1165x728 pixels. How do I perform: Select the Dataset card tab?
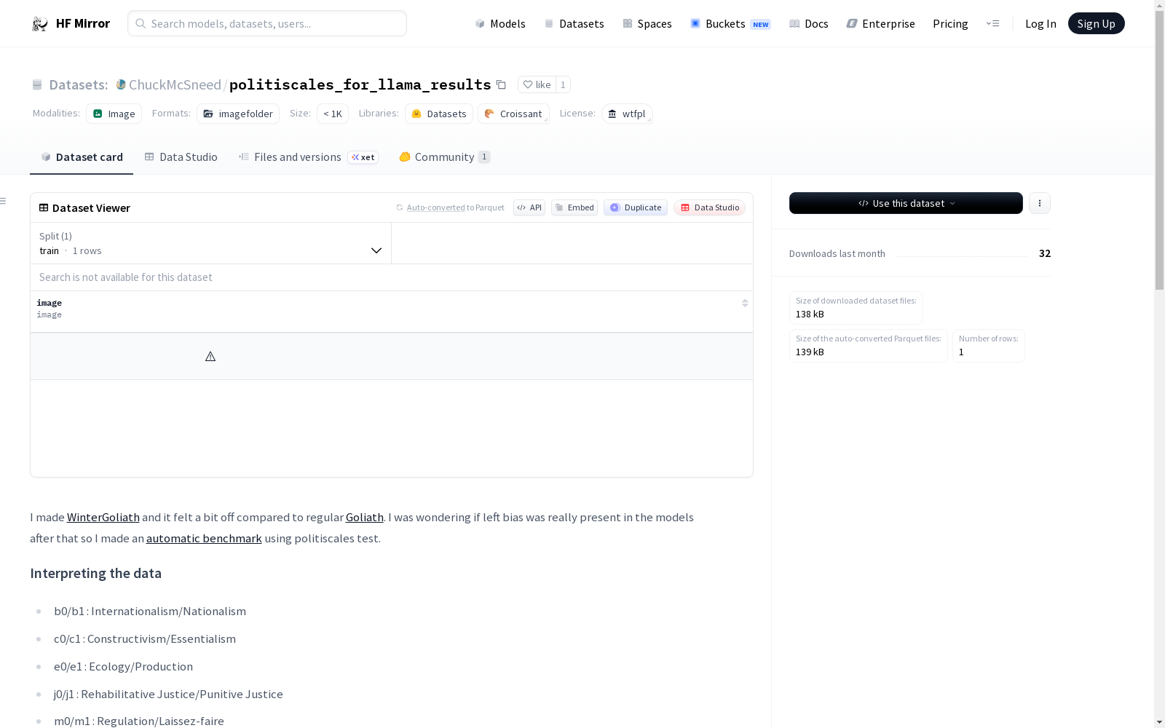click(82, 157)
